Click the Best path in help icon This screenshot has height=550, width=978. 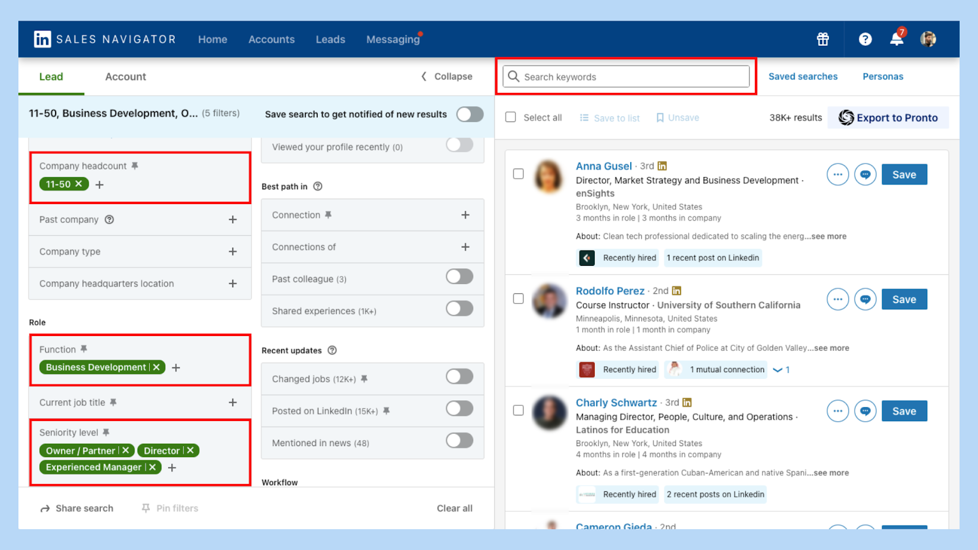pyautogui.click(x=318, y=186)
